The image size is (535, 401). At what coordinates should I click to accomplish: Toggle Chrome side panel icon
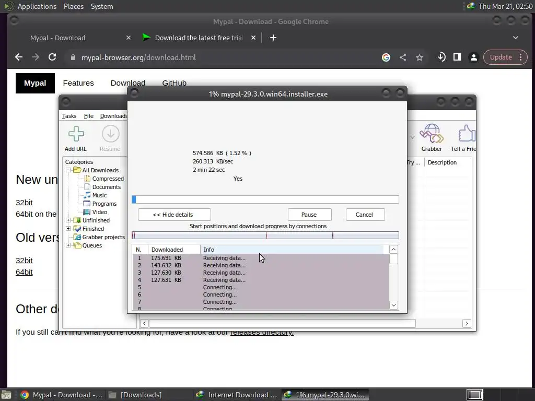tap(457, 57)
